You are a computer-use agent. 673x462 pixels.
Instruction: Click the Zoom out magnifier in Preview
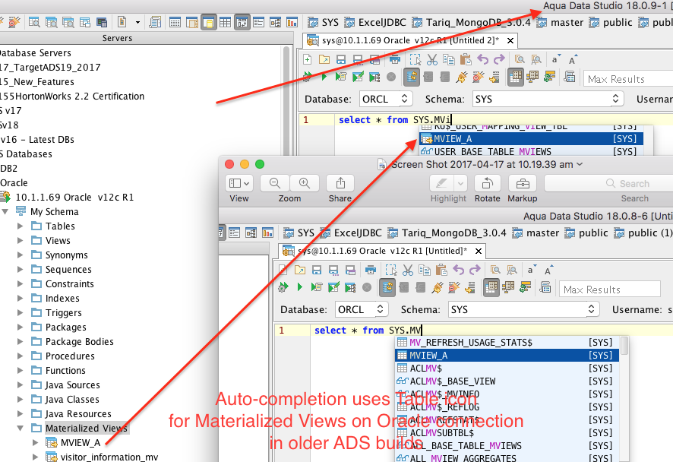[x=275, y=183]
